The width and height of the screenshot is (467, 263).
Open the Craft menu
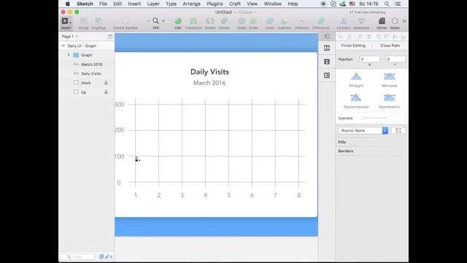point(235,4)
